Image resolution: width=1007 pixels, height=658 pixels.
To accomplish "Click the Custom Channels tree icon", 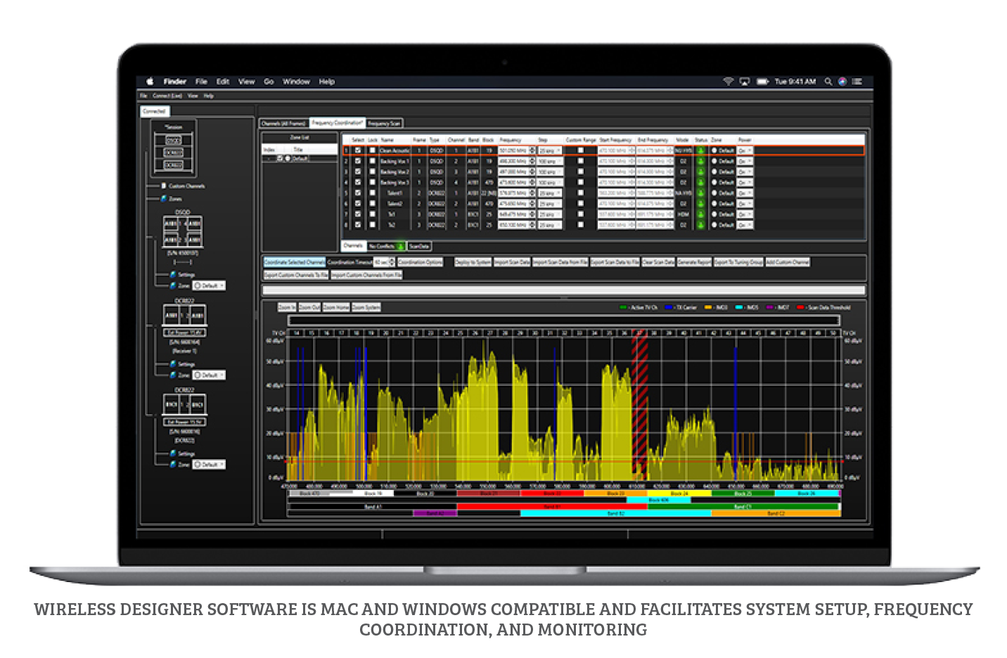I will (164, 186).
